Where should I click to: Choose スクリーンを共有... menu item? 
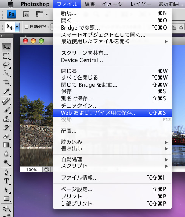pyautogui.click(x=112, y=53)
